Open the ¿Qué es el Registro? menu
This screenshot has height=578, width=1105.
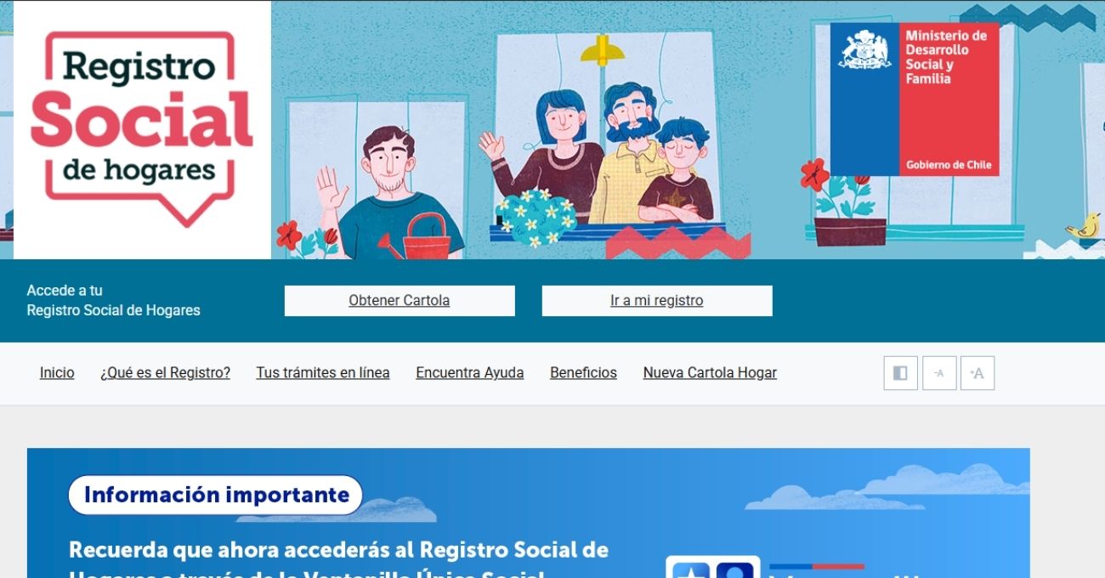click(x=165, y=373)
